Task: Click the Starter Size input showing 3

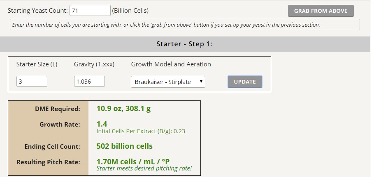Action: coord(32,82)
